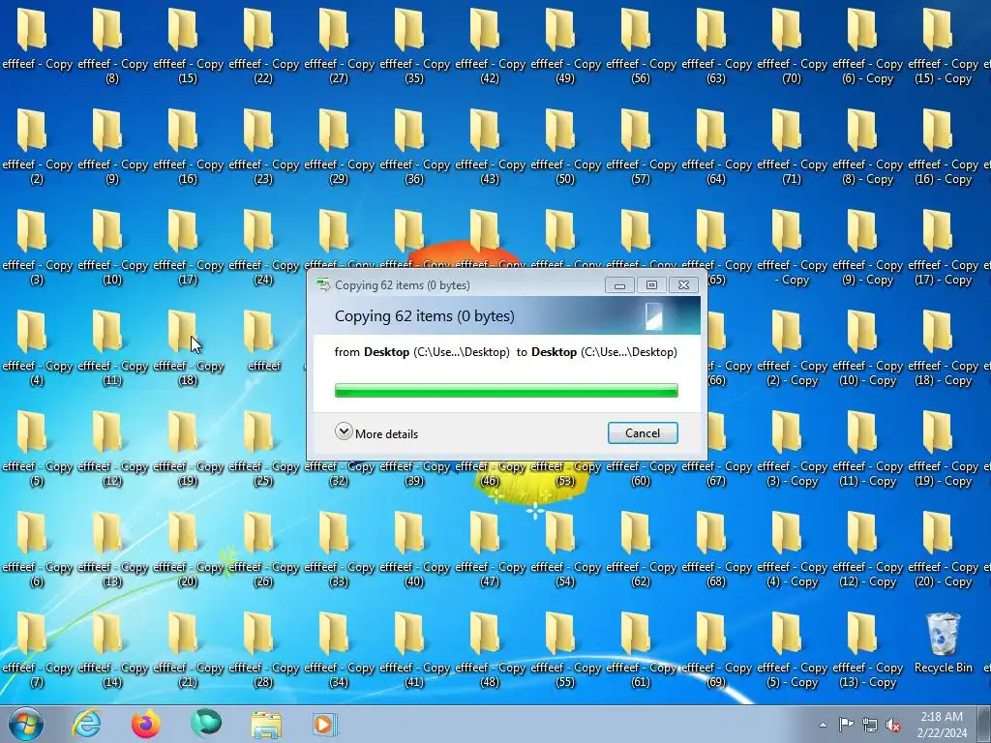Select folder 'effeef - Copy (39)'
This screenshot has width=991, height=743.
[x=414, y=474]
